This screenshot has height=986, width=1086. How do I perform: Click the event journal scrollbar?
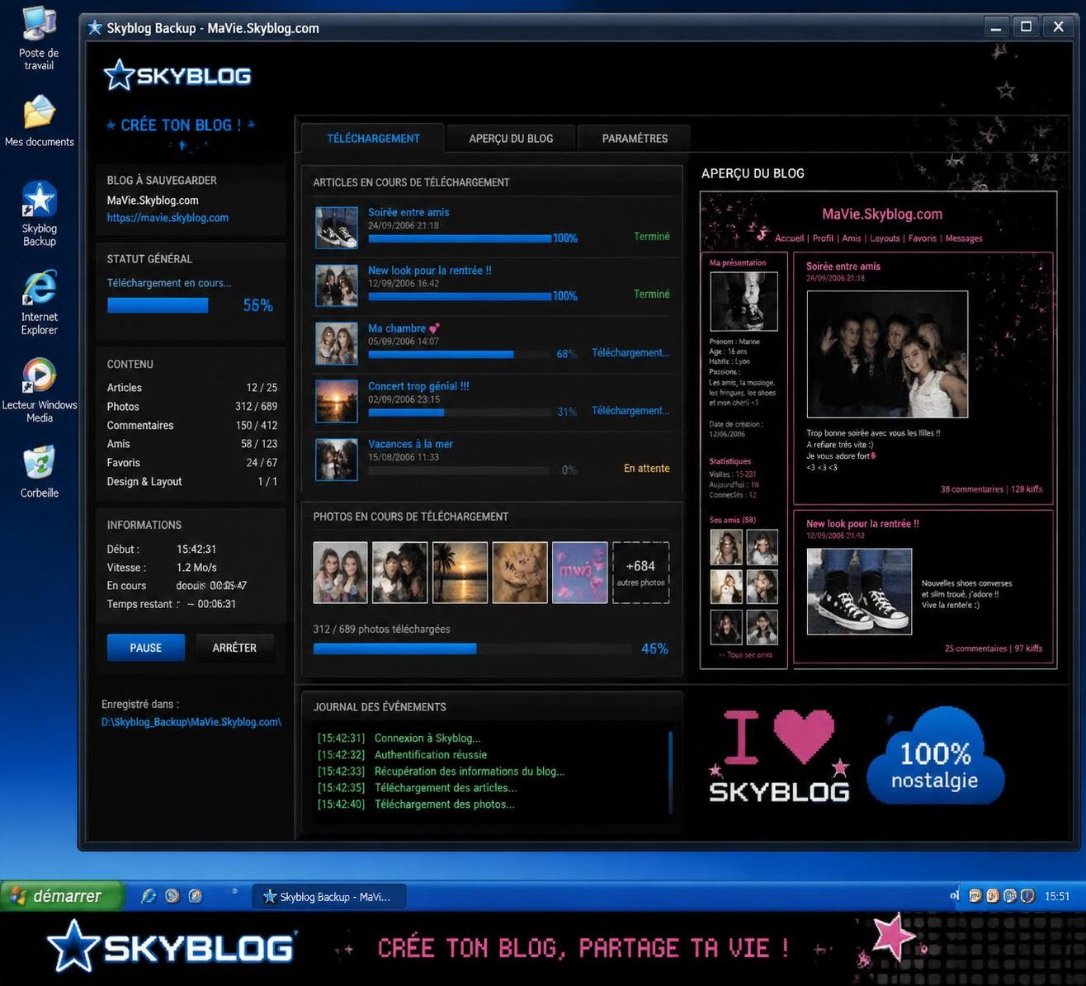click(671, 771)
